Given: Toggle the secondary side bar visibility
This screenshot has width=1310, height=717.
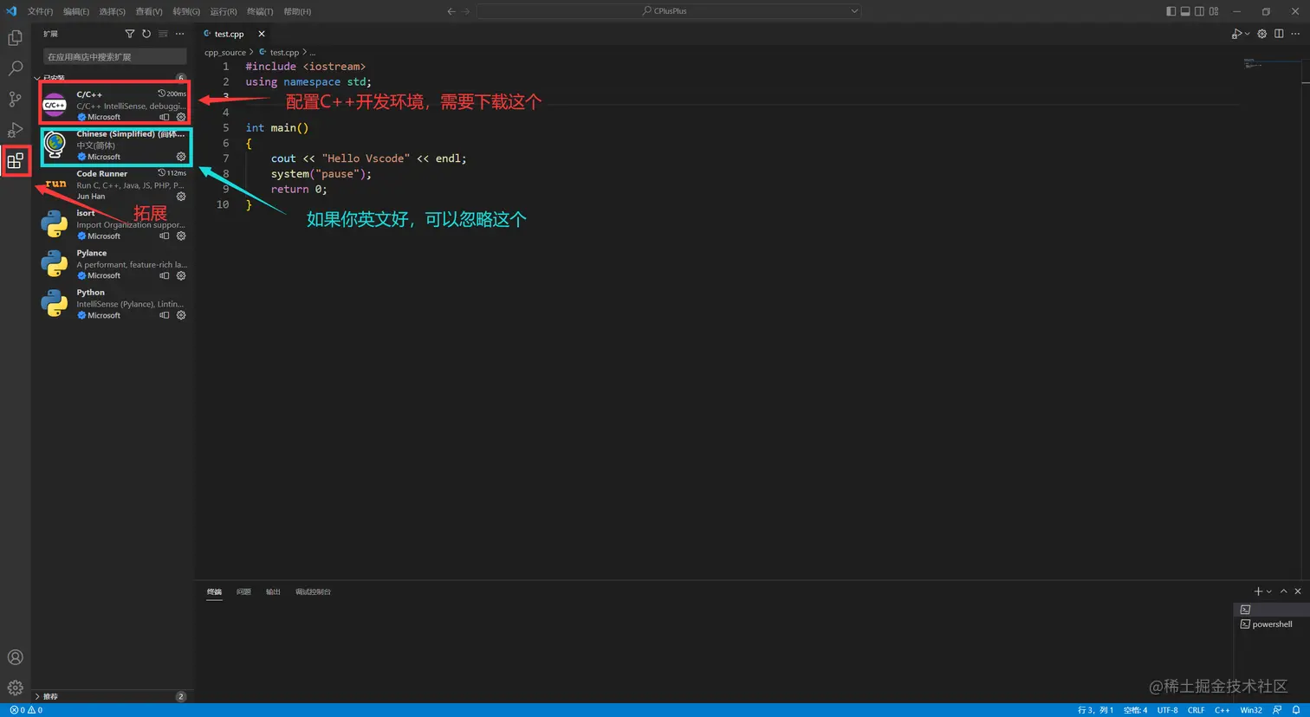Looking at the screenshot, I should [1199, 11].
